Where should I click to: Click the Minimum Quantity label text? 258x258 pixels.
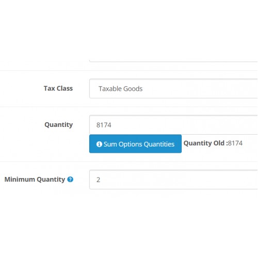coord(35,180)
